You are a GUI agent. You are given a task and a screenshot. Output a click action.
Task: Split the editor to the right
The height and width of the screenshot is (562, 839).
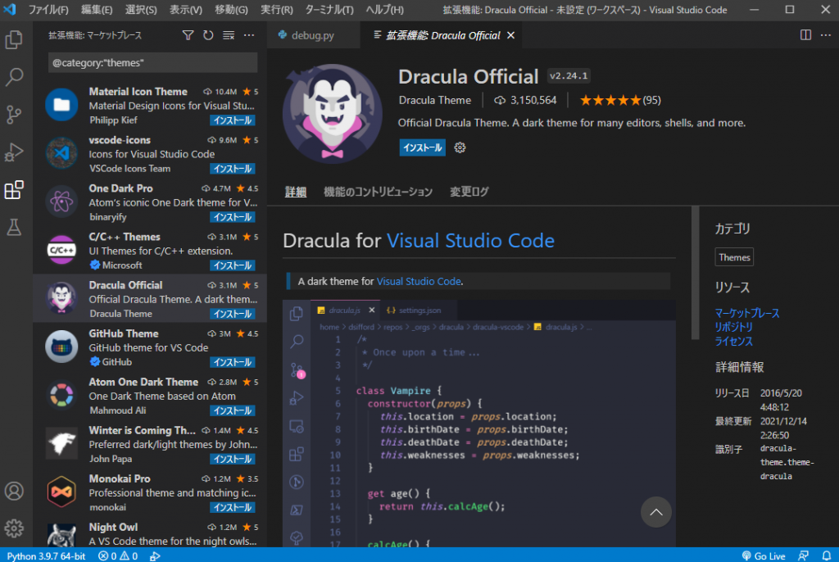tap(805, 35)
